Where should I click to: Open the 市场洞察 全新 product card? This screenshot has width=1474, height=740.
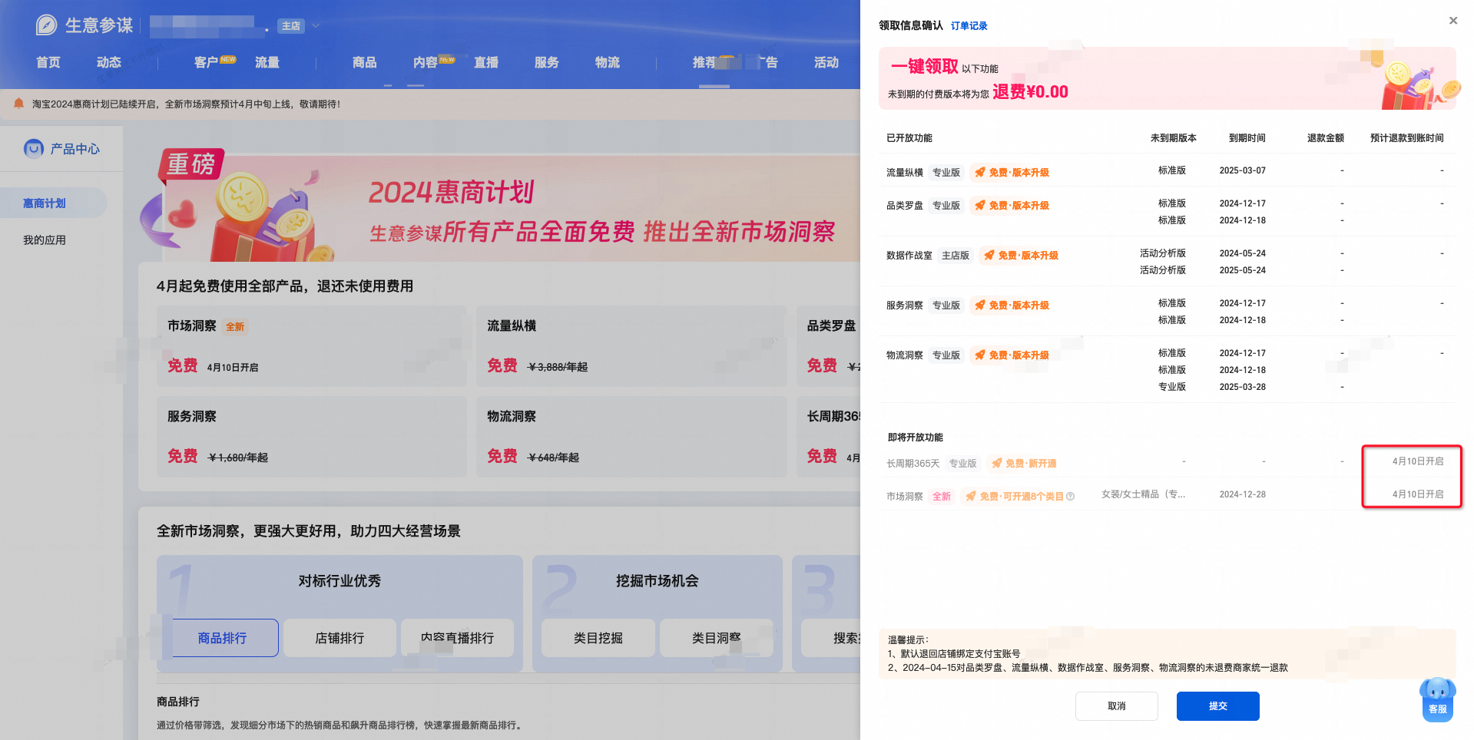[312, 346]
